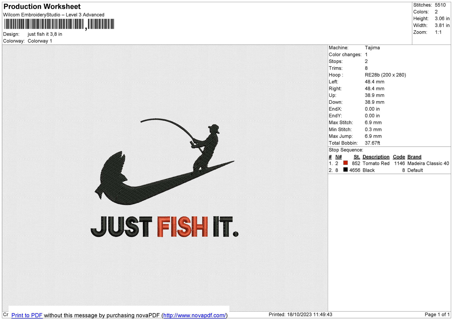The width and height of the screenshot is (453, 320).
Task: Click the N# column header
Action: (x=338, y=157)
